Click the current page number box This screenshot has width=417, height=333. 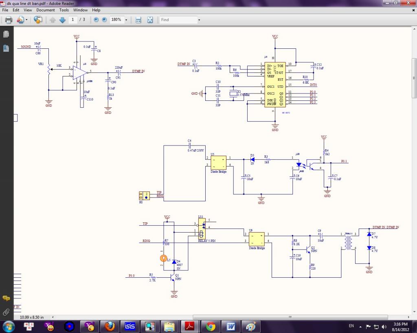(73, 20)
